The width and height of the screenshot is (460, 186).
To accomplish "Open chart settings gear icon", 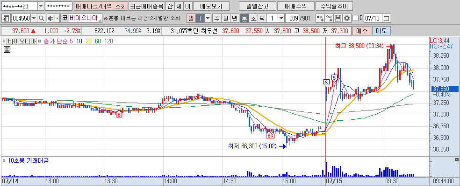I will pos(347,18).
